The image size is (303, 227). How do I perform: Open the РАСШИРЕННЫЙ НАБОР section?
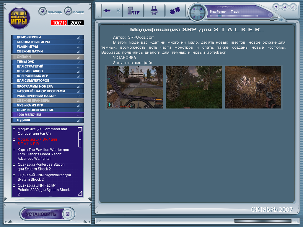(48, 96)
